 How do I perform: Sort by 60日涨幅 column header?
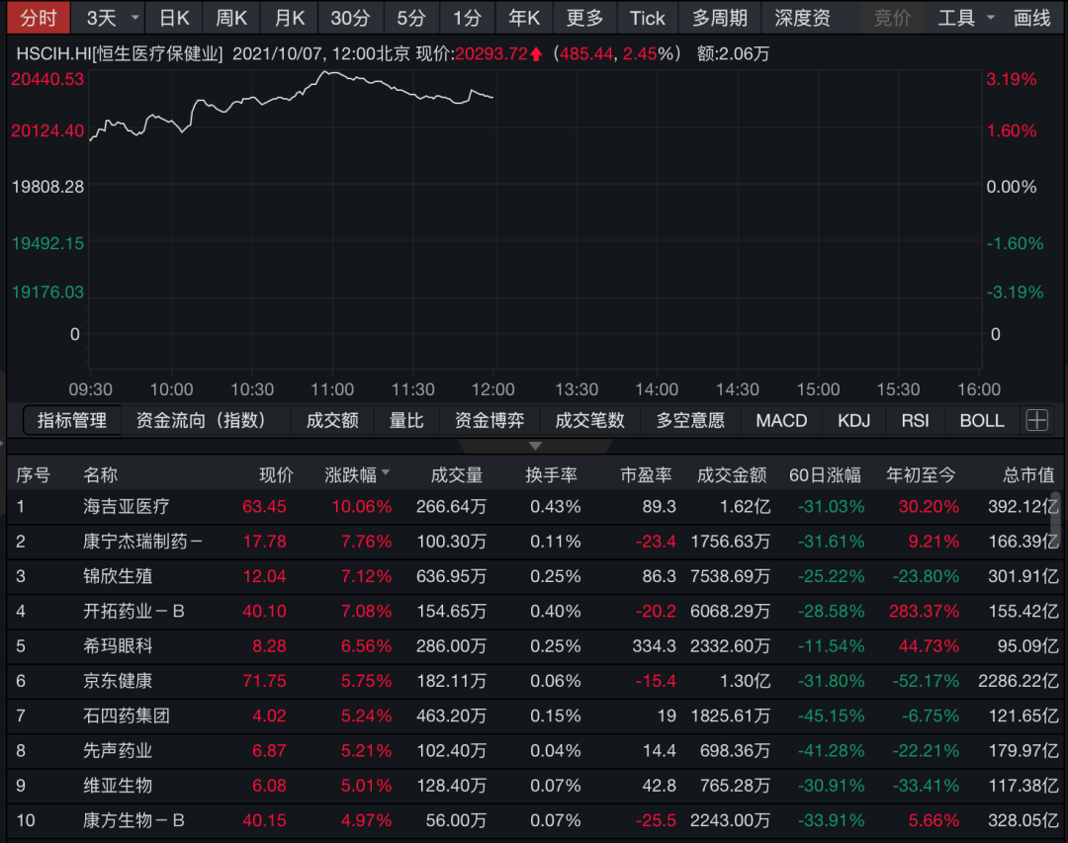(x=825, y=474)
